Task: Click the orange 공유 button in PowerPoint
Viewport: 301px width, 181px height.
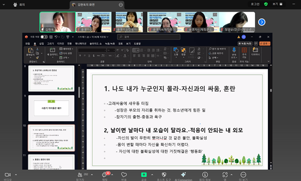Action: 265,43
